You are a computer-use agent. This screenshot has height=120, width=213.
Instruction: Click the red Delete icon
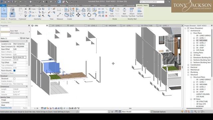click(x=106, y=16)
